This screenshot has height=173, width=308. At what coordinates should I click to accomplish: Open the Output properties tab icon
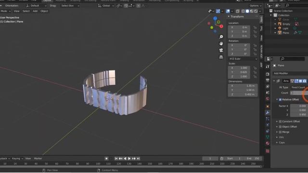click(268, 80)
